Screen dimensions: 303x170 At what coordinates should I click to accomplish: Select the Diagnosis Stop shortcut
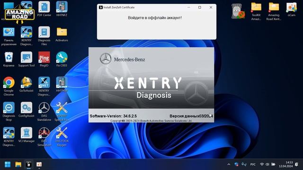pyautogui.click(x=9, y=111)
